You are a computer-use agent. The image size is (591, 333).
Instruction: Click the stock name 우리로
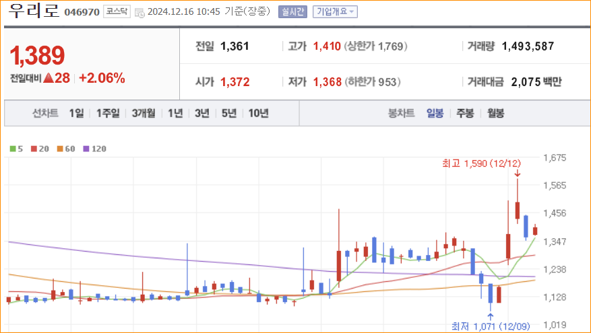click(34, 11)
